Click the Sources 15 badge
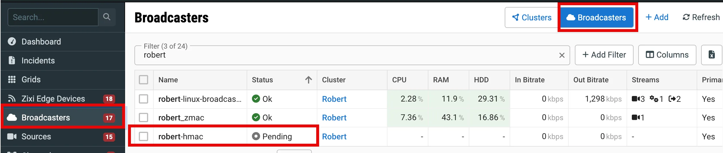The image size is (723, 153). 109,137
